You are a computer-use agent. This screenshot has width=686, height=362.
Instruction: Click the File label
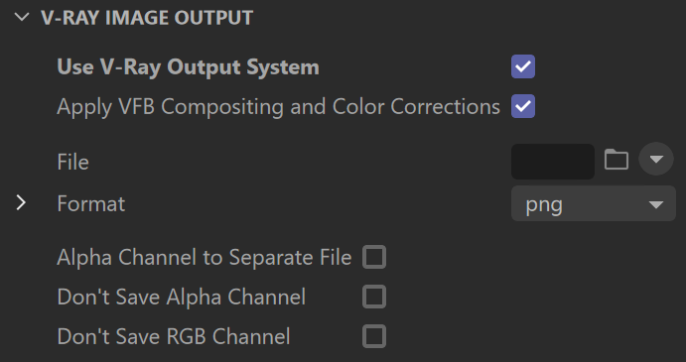73,162
